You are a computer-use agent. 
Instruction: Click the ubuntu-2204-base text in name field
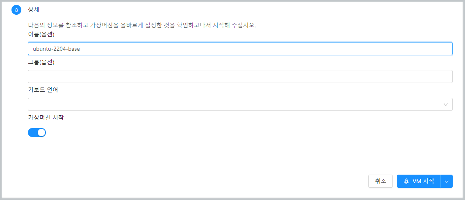point(57,49)
